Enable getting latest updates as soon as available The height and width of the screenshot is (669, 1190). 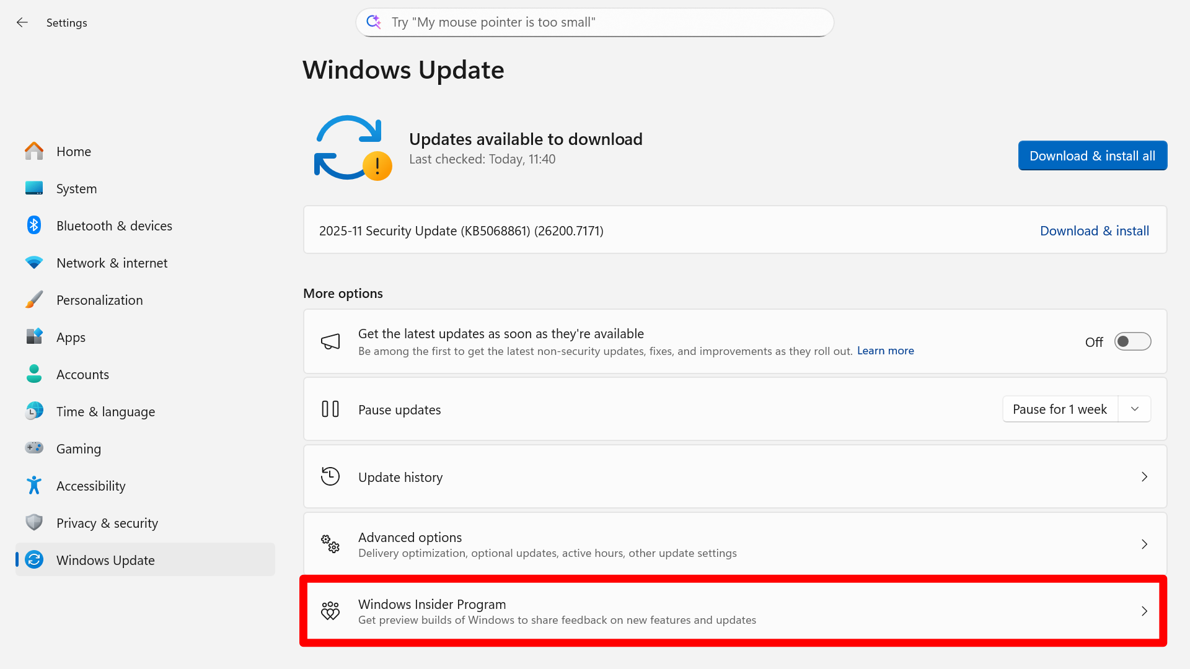click(1132, 341)
